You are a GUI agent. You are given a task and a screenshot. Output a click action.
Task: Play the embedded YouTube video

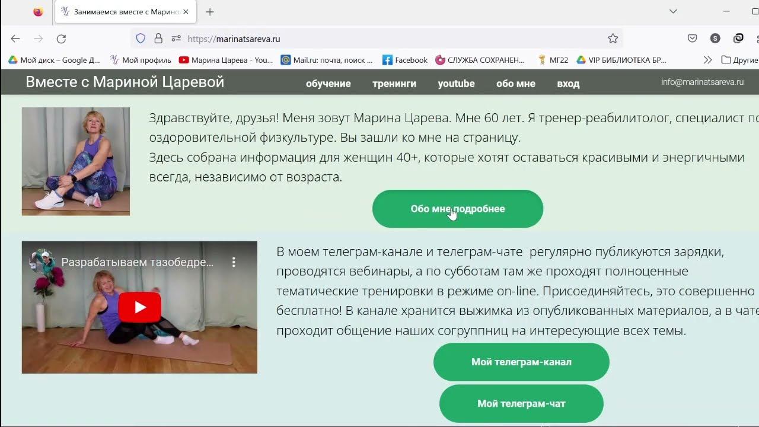(x=140, y=307)
